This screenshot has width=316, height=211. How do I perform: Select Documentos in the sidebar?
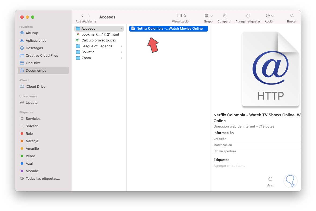point(43,70)
